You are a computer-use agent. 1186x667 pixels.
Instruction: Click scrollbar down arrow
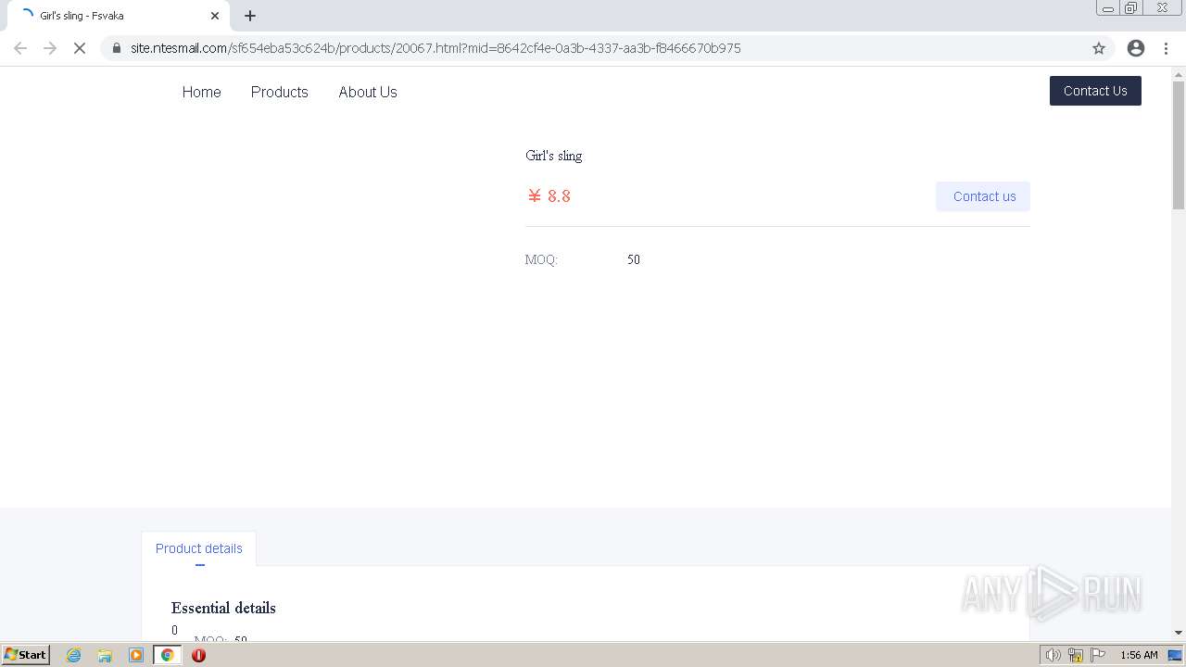coord(1179,633)
